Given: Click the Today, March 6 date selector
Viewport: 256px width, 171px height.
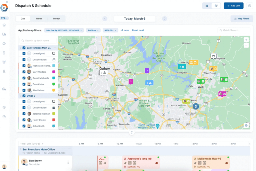Looking at the screenshot, I should (134, 18).
